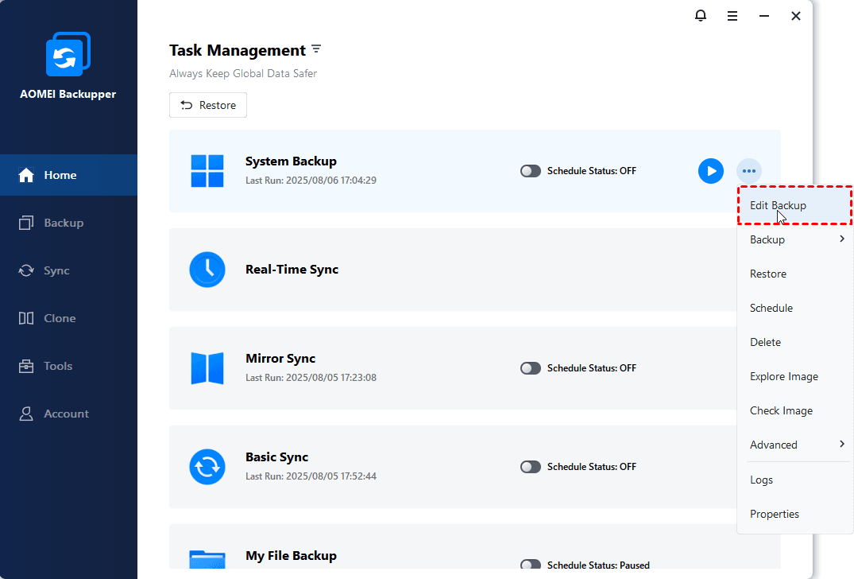
Task: Turn on Basic Sync schedule toggle
Action: (x=531, y=467)
